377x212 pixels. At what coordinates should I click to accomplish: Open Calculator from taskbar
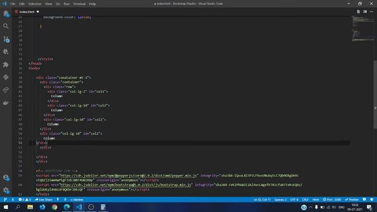click(103, 207)
